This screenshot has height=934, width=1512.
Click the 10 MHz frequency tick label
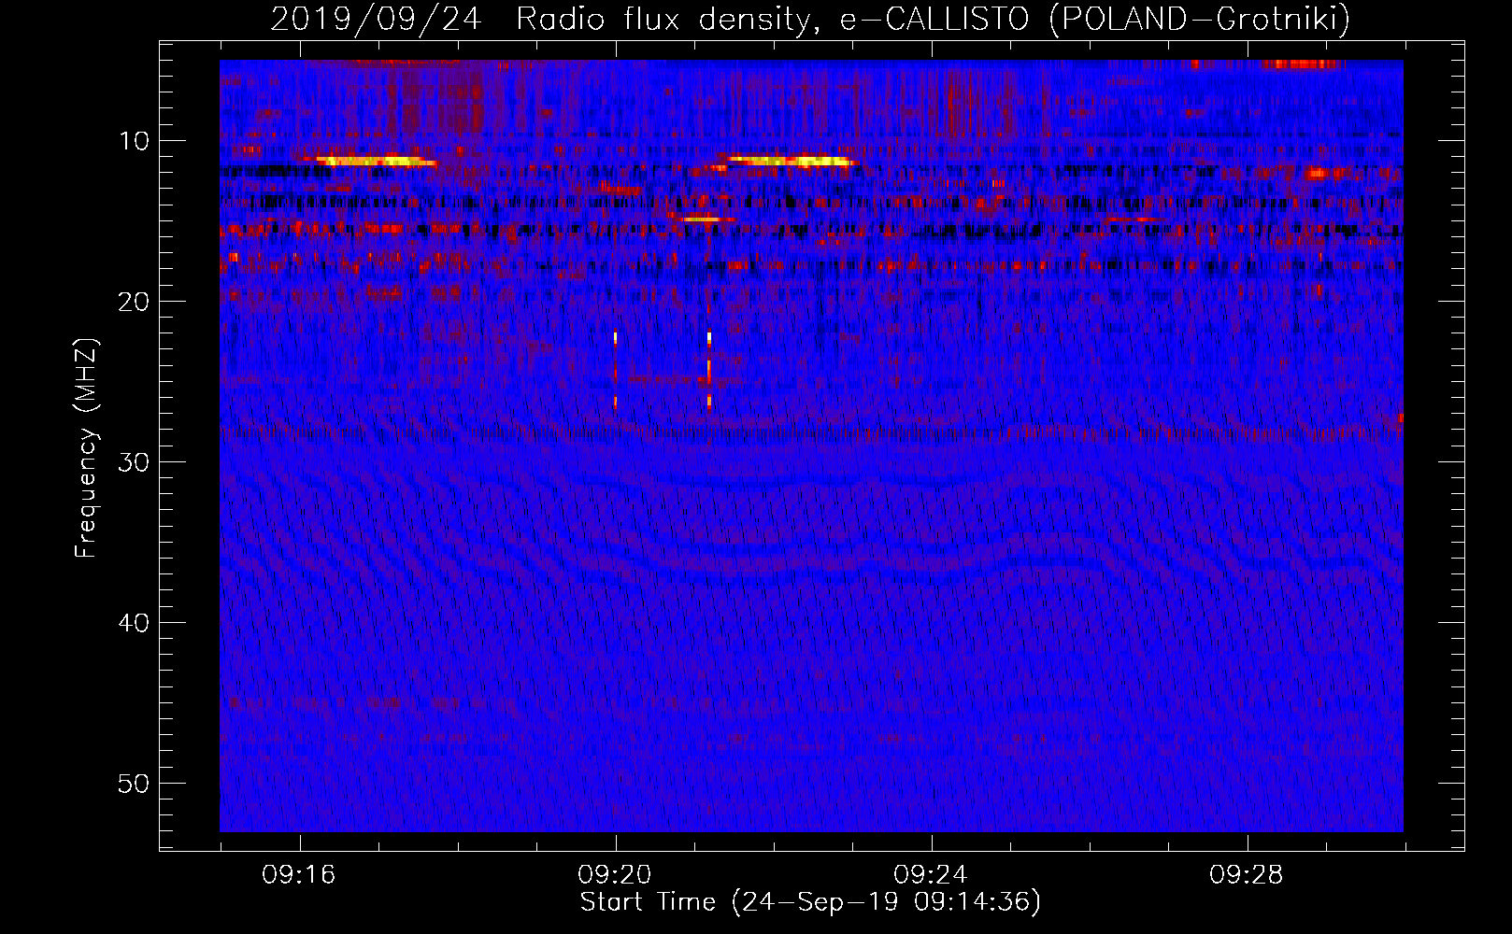135,141
